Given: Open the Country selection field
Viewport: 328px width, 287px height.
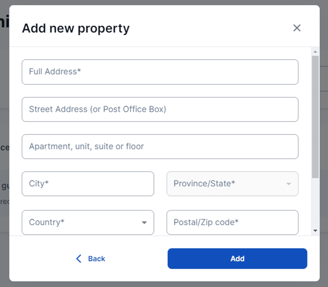Looking at the screenshot, I should point(87,222).
